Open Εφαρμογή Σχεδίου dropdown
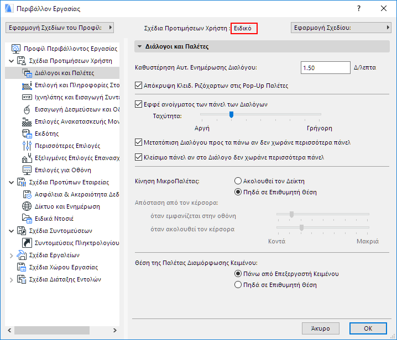397x340 pixels. tap(341, 28)
